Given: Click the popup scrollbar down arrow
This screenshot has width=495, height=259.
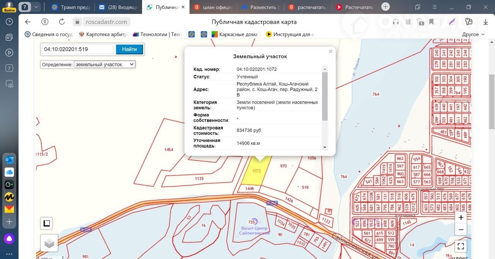Looking at the screenshot, I should pos(325,147).
